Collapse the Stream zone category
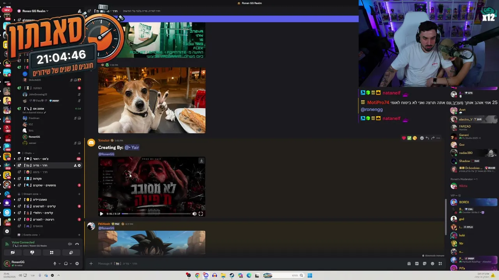 pos(30,194)
